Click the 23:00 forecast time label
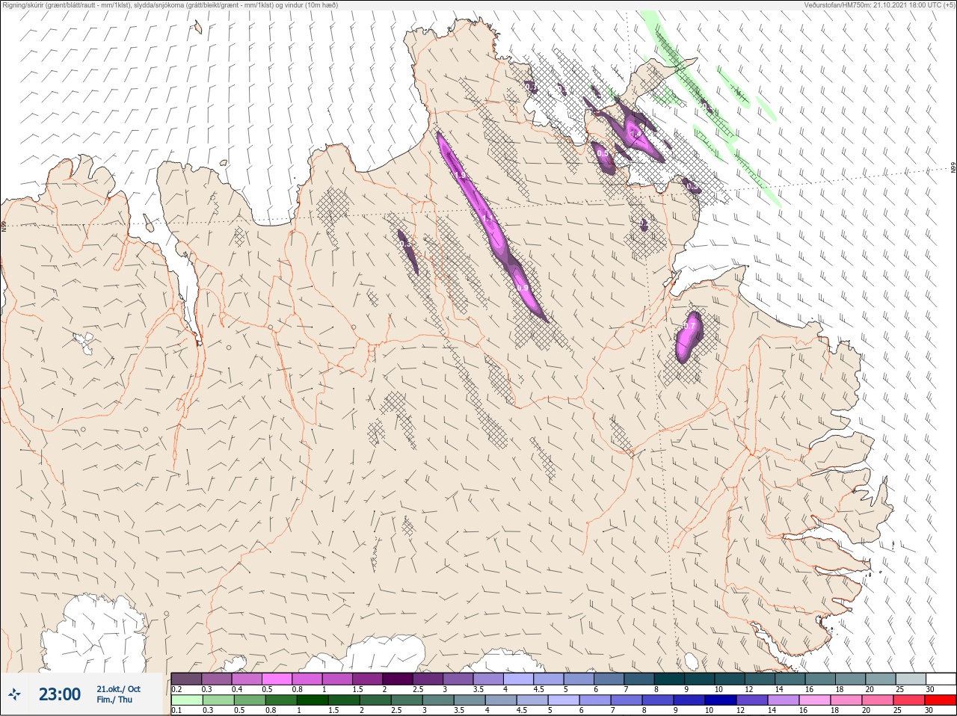957x716 pixels. pos(60,694)
